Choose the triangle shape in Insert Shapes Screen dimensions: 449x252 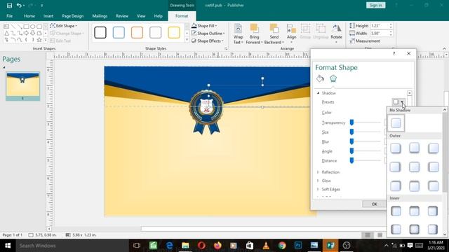coord(6,33)
